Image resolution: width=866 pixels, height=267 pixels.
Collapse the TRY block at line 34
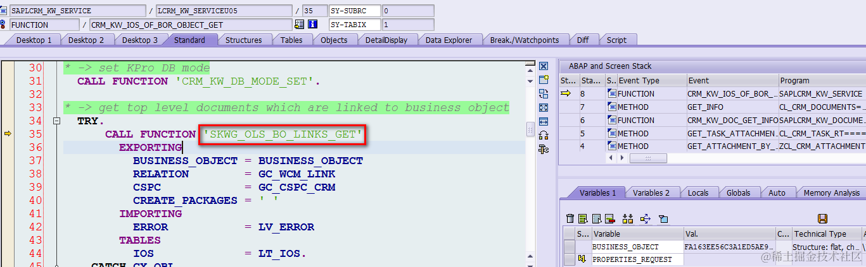tap(56, 121)
